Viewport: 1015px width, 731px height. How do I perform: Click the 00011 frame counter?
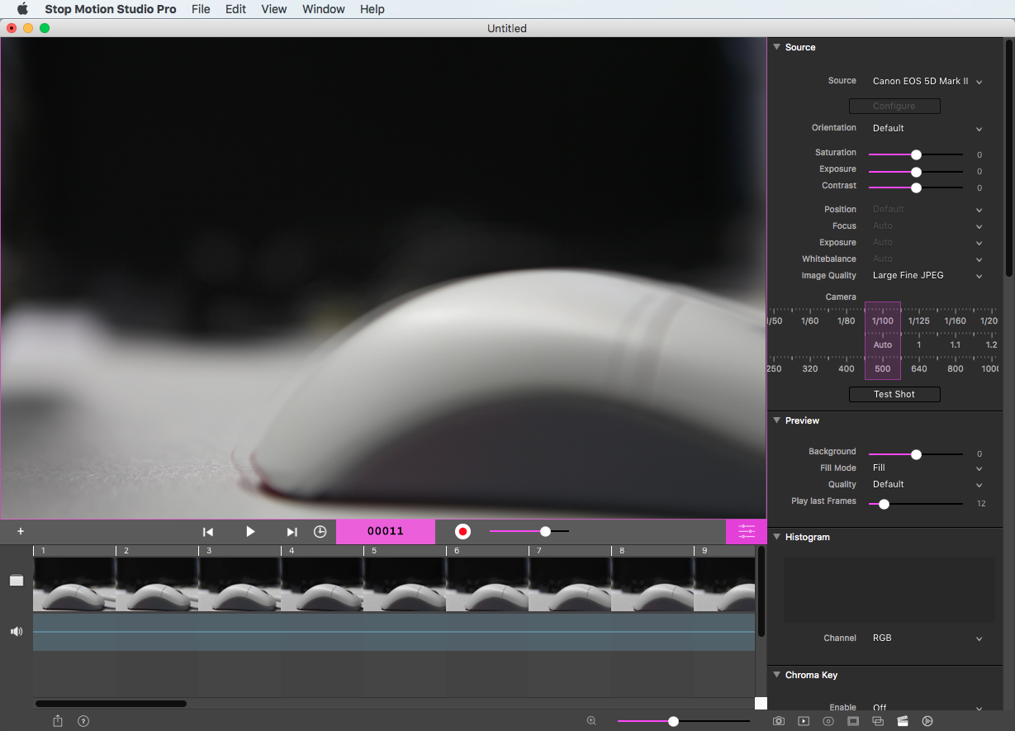pyautogui.click(x=386, y=531)
